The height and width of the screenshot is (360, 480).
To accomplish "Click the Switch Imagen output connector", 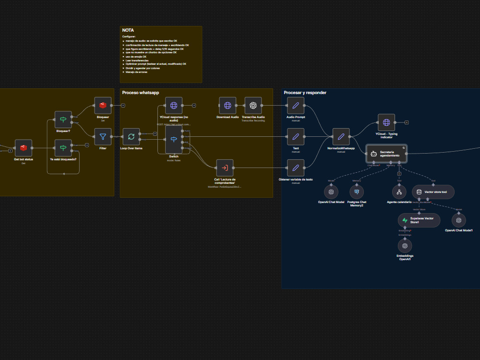I will tap(182, 148).
